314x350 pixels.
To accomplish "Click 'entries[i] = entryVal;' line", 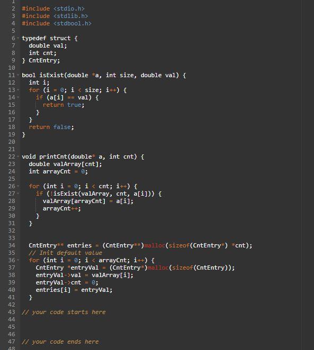I will pos(74,290).
